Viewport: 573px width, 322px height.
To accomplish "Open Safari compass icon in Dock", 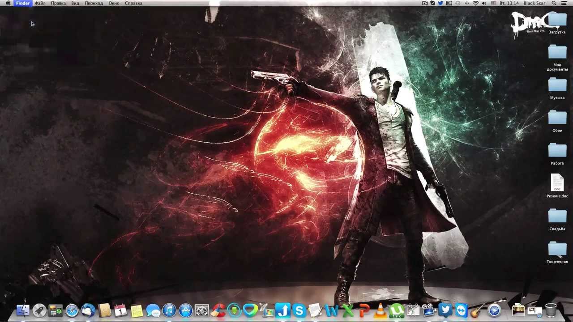I will (x=72, y=310).
